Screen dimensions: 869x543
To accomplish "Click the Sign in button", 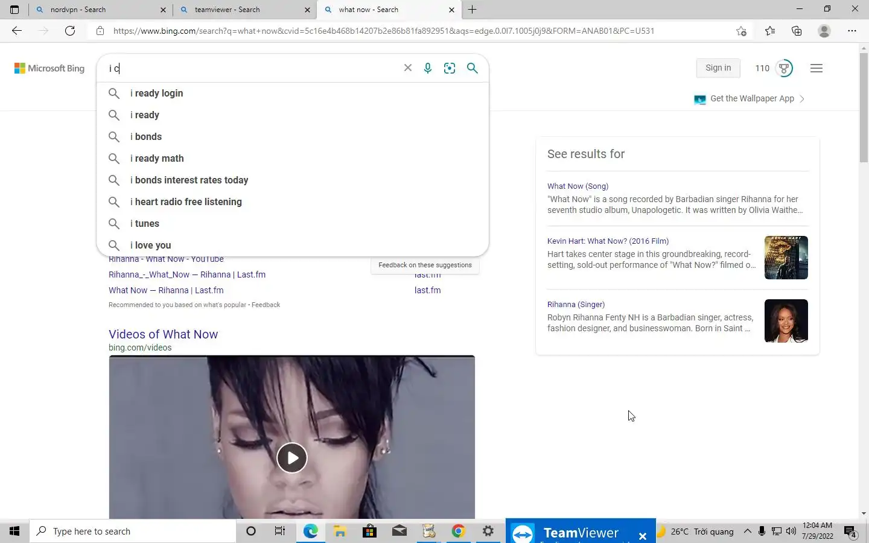I will (718, 68).
